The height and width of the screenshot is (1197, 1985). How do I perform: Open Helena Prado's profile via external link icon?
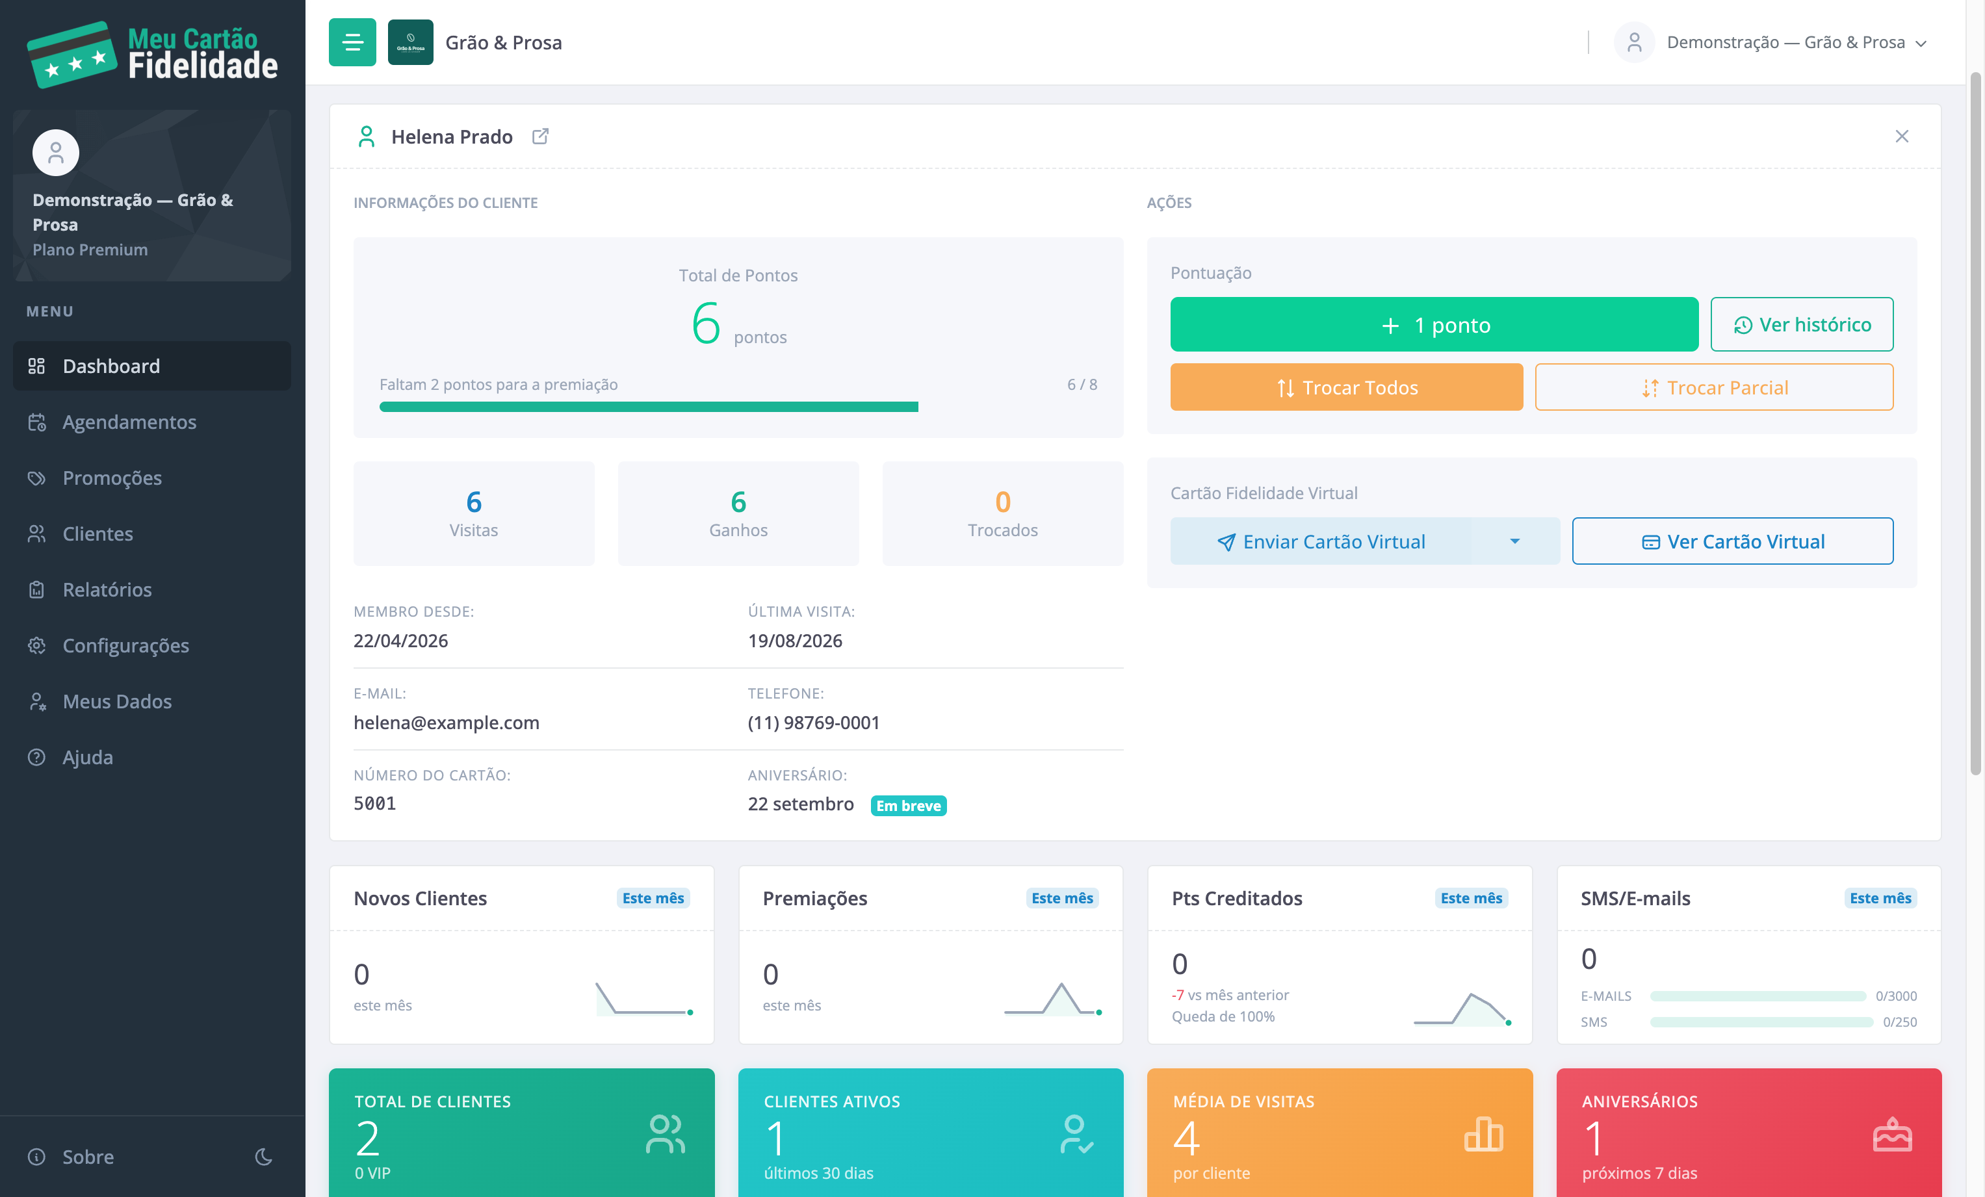pyautogui.click(x=541, y=136)
